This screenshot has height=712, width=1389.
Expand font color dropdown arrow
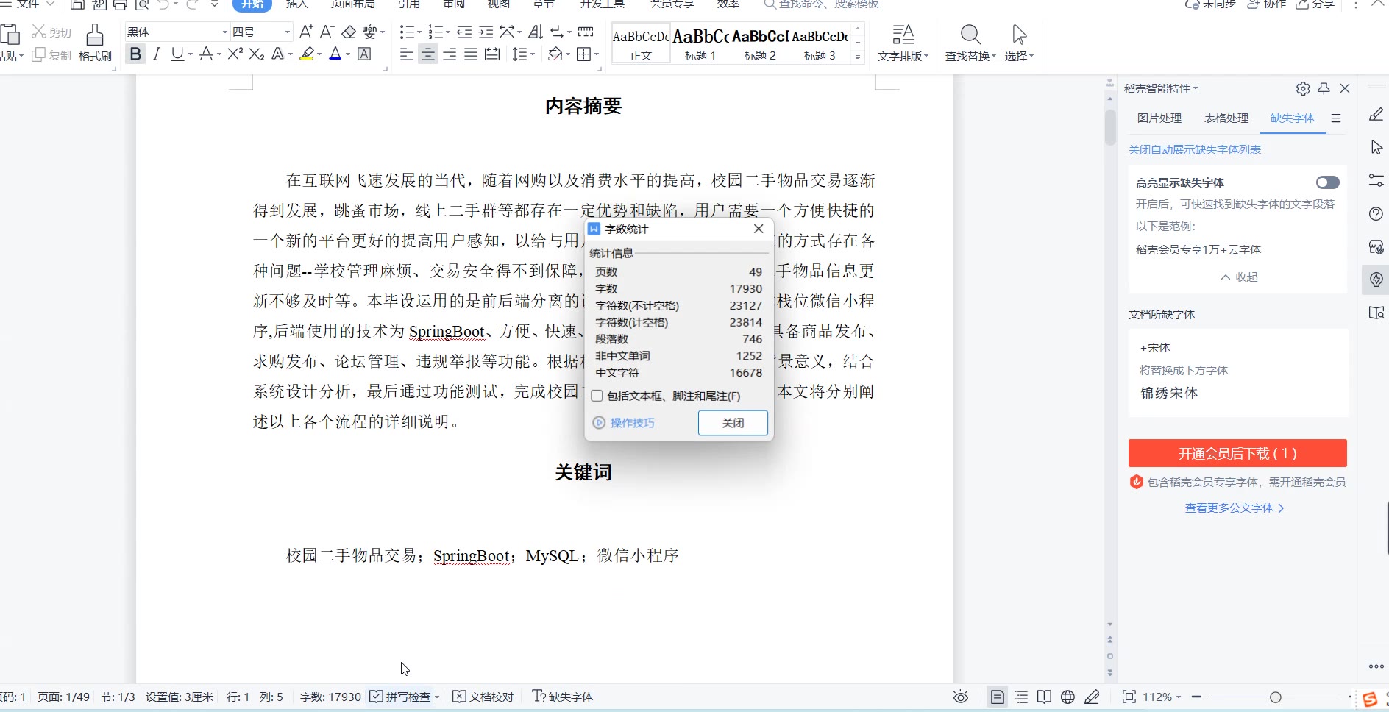pos(348,54)
